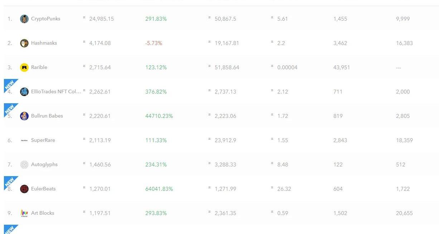Open the SuperRare name link
The height and width of the screenshot is (234, 439).
(43, 140)
